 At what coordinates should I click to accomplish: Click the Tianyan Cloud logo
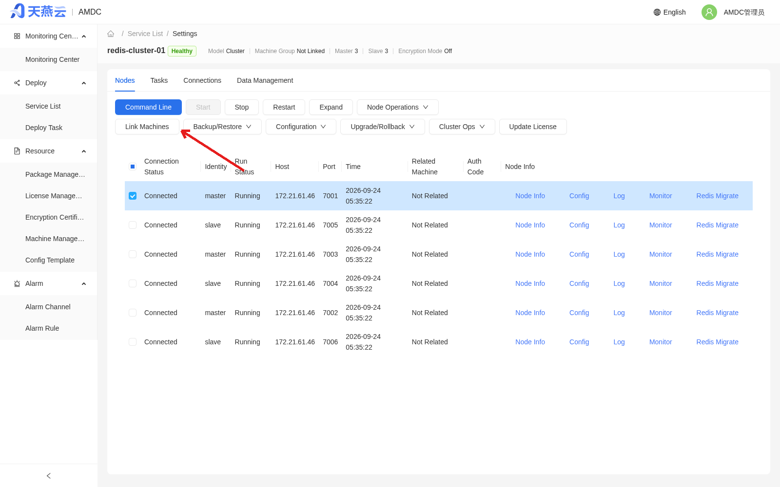click(38, 12)
